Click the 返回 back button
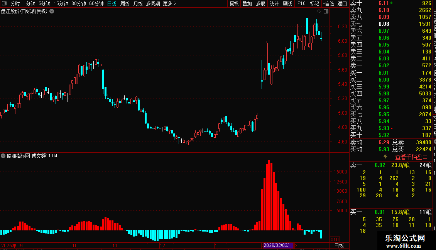Viewport: 436px width, 250px height. pyautogui.click(x=342, y=3)
